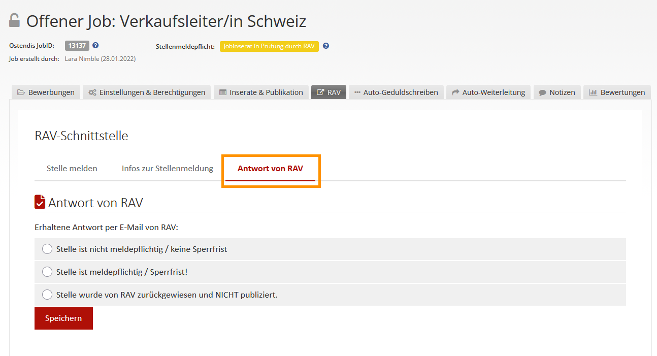Image resolution: width=657 pixels, height=356 pixels.
Task: Click the forward arrow icon on Auto-Weiterleitung
Action: point(455,92)
